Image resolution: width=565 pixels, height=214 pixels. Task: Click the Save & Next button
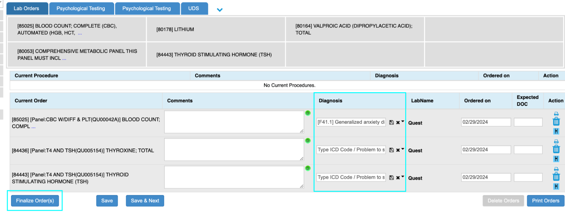[145, 201]
